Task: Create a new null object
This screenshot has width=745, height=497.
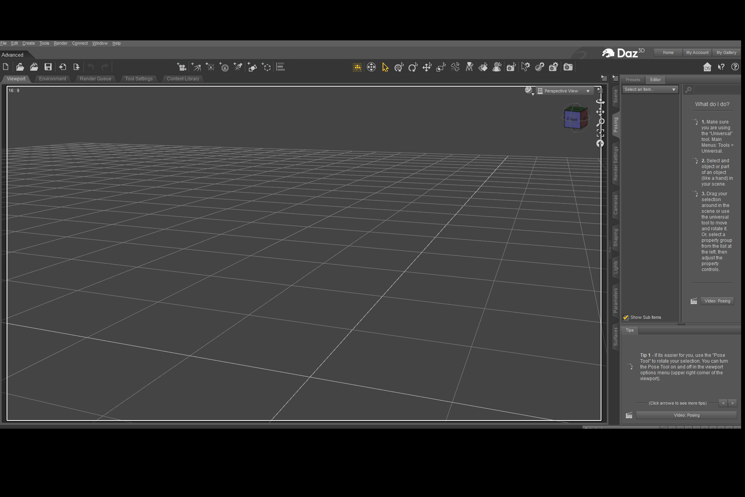Action: coord(267,67)
